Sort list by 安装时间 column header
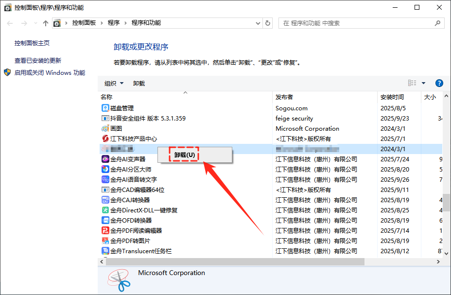Viewport: 451px width, 295px height. click(392, 97)
